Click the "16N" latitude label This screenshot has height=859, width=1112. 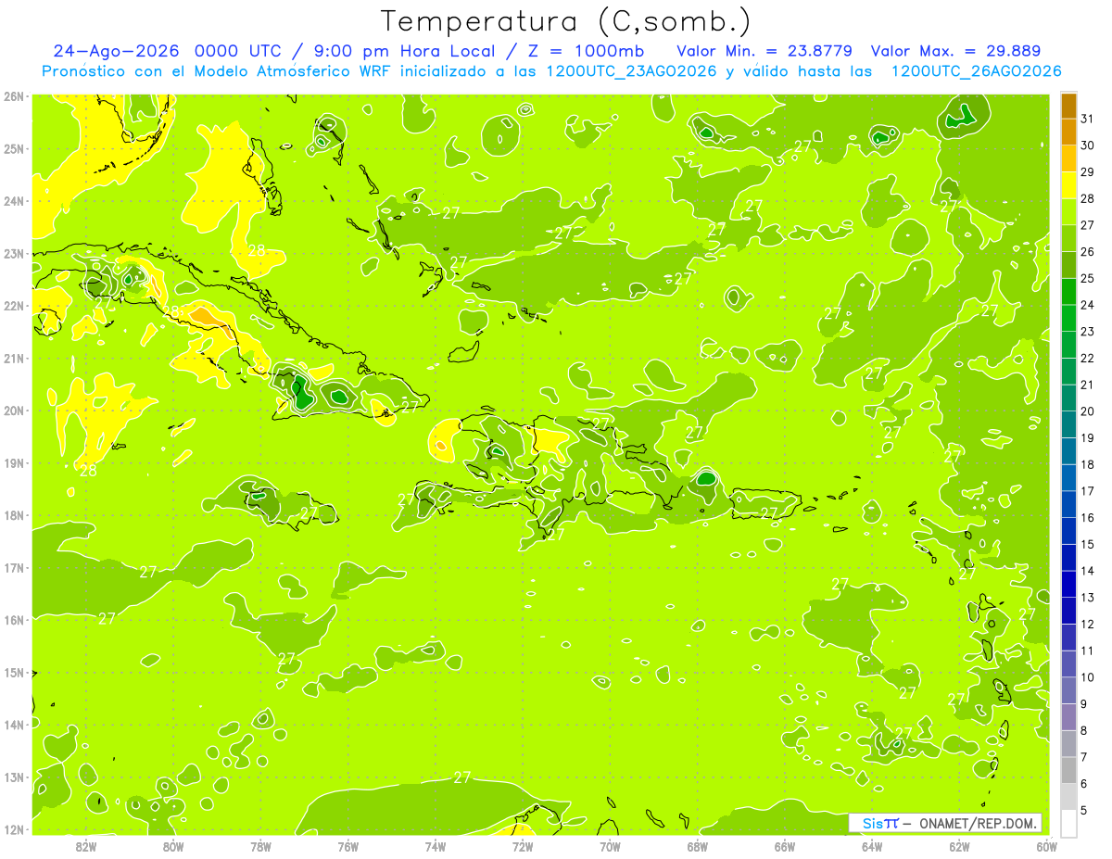click(13, 620)
